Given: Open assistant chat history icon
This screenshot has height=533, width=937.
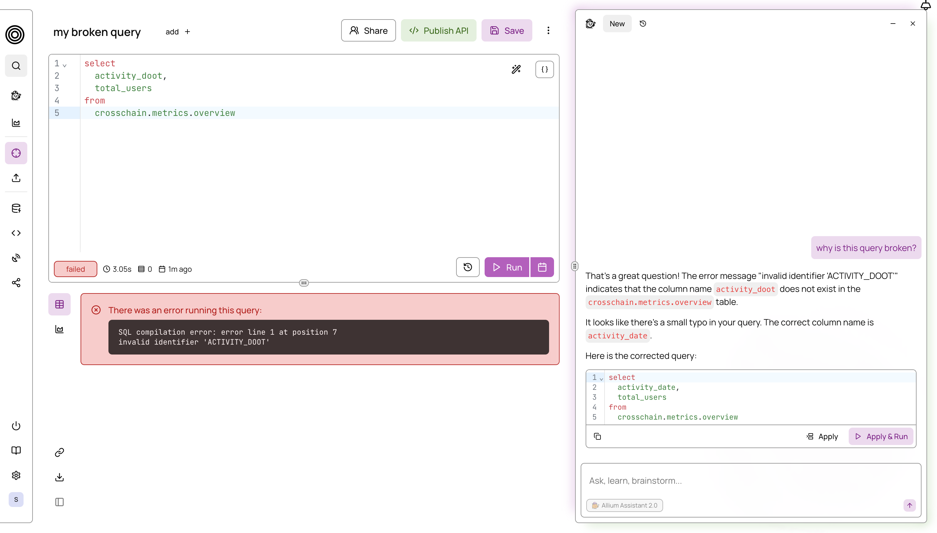Looking at the screenshot, I should (643, 24).
